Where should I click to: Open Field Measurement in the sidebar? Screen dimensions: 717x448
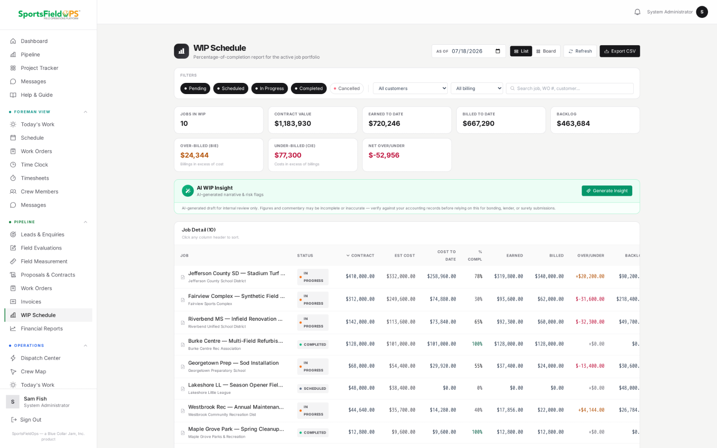pyautogui.click(x=48, y=262)
